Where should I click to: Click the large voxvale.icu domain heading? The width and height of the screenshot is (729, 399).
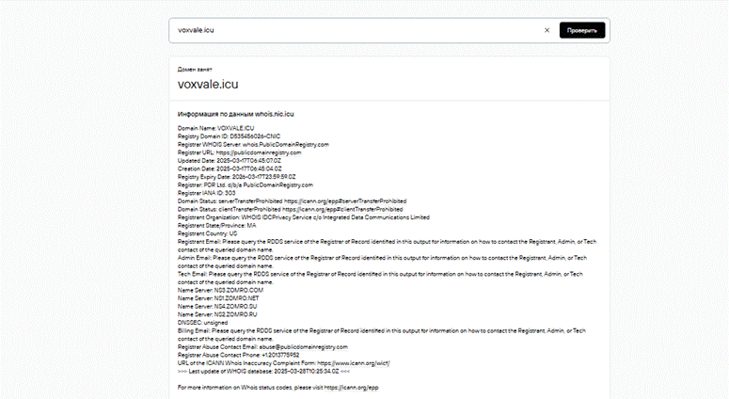[208, 84]
